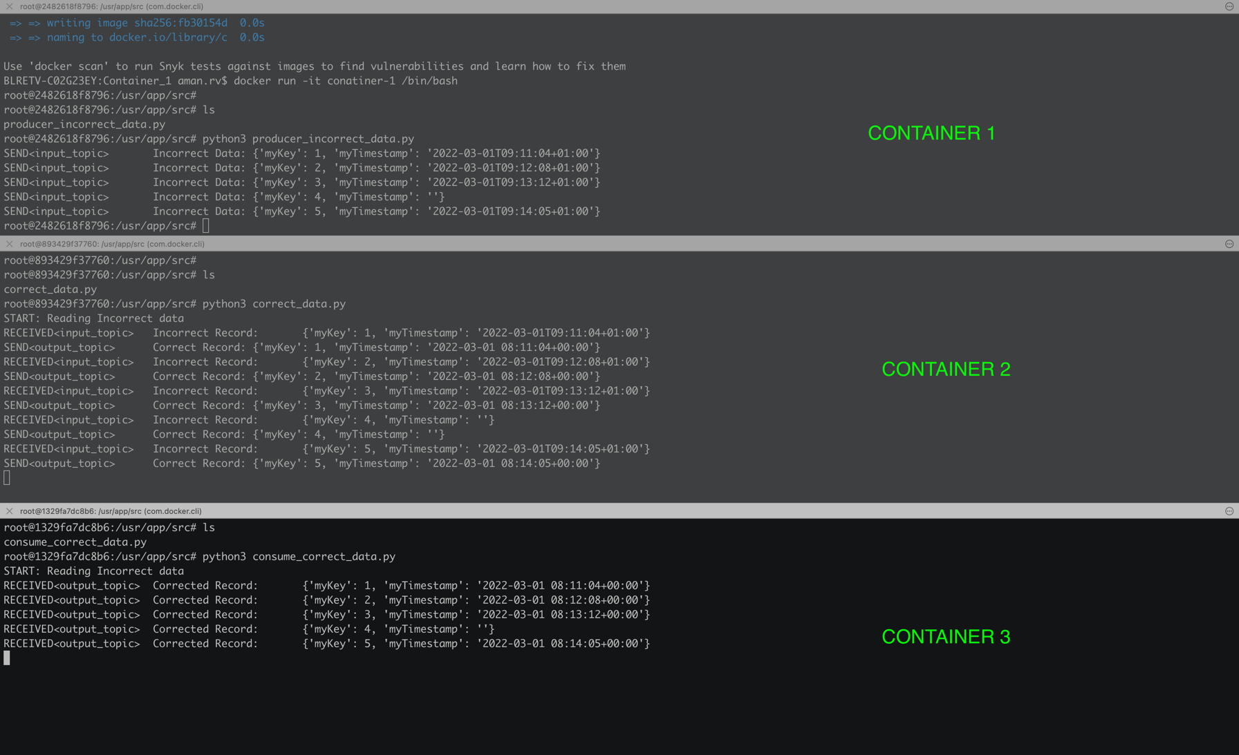
Task: Select the root@1329fa7dc8b6 pane title bar
Action: pos(619,511)
